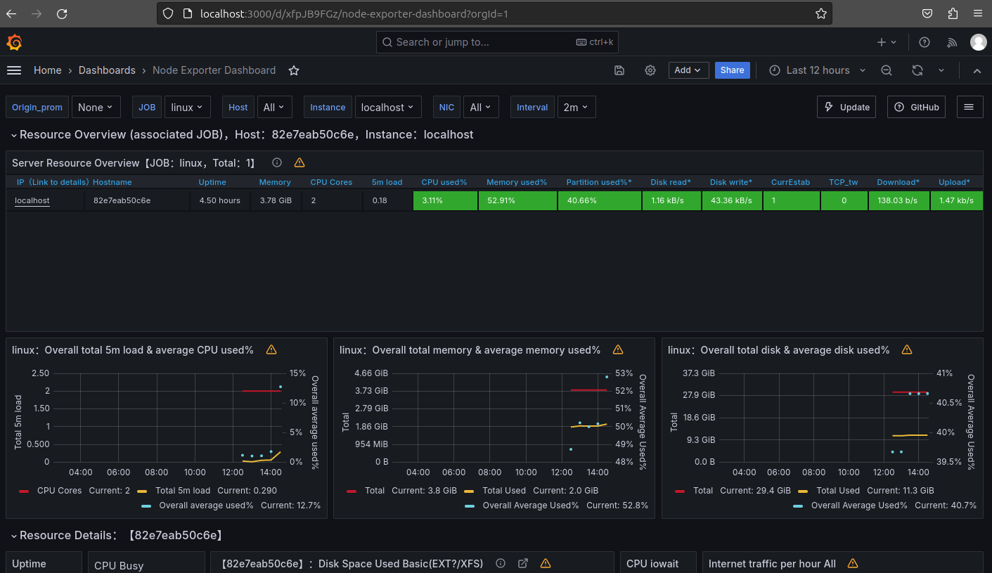Viewport: 992px width, 573px height.
Task: Click warning icon on Server Resource Overview panel
Action: pyautogui.click(x=299, y=162)
